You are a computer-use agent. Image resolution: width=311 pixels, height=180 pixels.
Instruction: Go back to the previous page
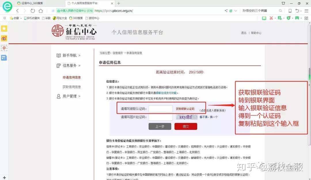tap(18, 11)
